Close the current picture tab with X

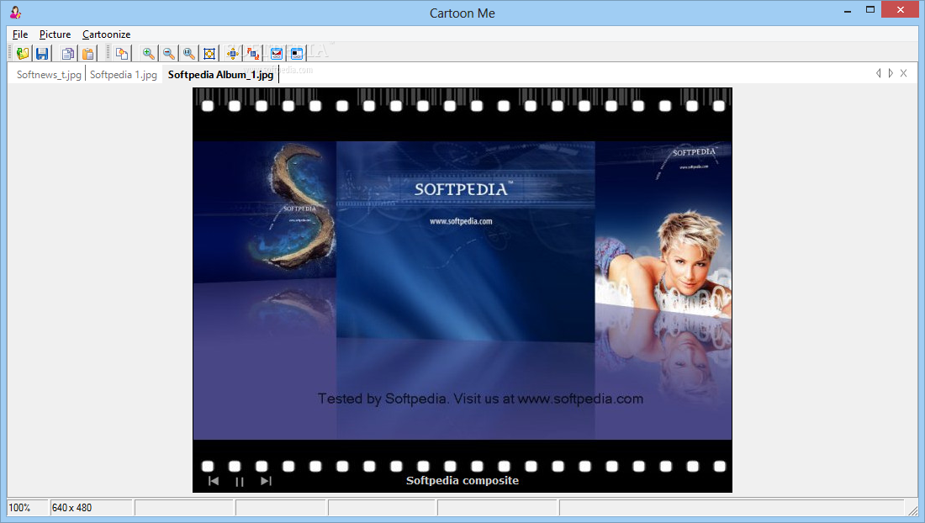click(903, 73)
